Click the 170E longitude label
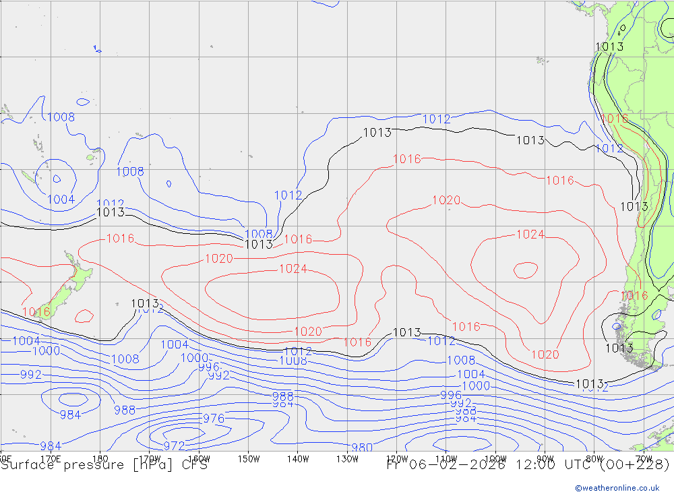The height and width of the screenshot is (494, 674). 51,459
